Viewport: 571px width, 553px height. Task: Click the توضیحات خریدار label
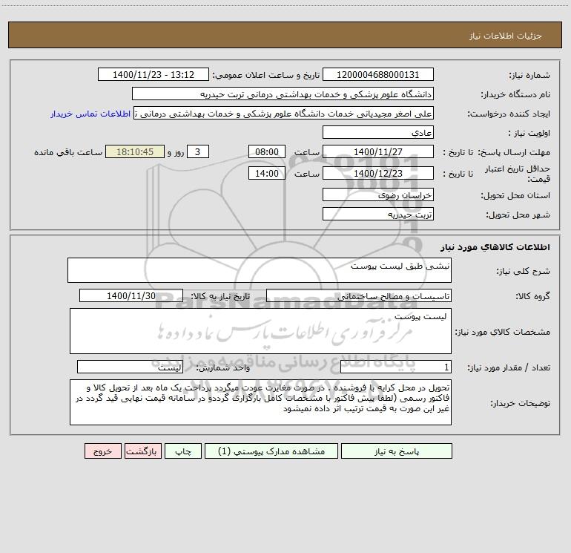pos(521,404)
